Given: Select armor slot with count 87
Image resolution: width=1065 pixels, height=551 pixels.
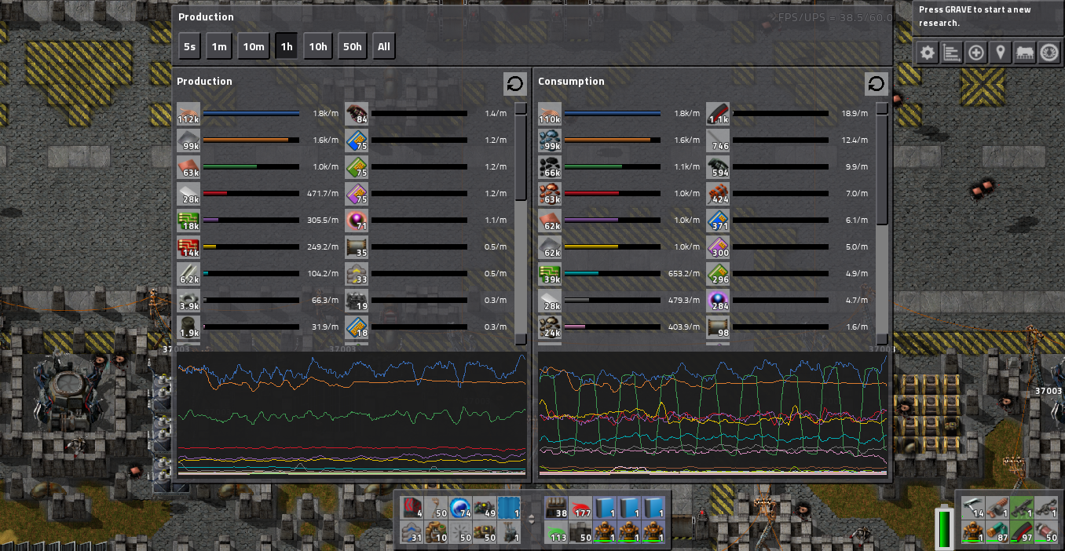Looking at the screenshot, I should pyautogui.click(x=997, y=531).
